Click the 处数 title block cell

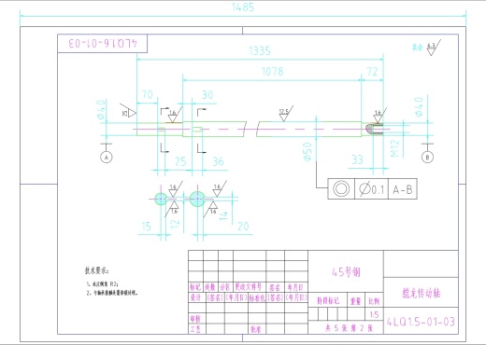[210, 286]
